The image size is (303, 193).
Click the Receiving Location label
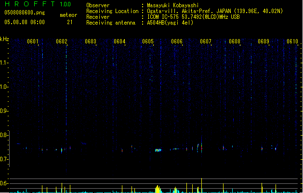coord(112,11)
